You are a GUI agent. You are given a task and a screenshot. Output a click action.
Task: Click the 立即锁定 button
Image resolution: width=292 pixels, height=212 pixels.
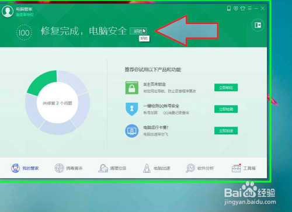(x=226, y=88)
